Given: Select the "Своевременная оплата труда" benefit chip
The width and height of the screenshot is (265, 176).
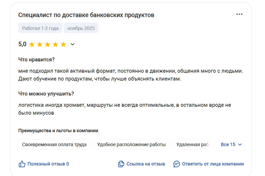Looking at the screenshot, I should coord(54,145).
